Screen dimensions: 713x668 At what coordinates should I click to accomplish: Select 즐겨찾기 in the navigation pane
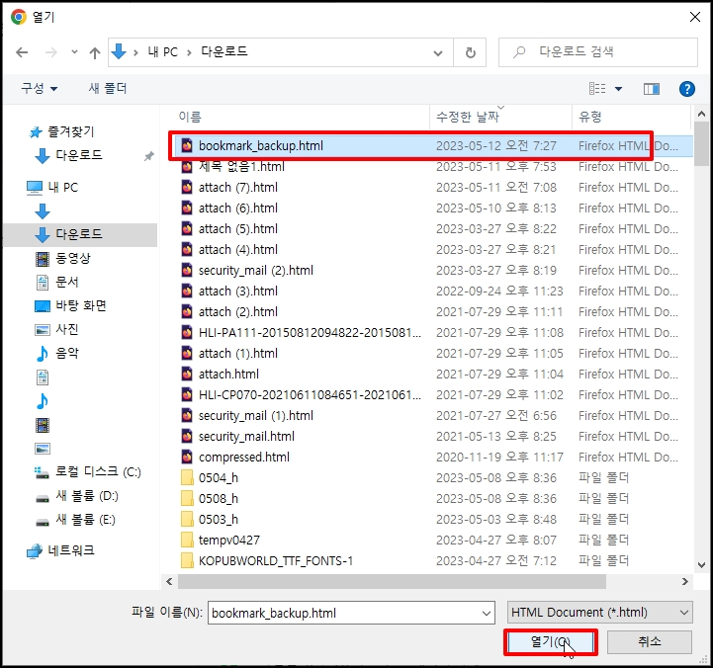pyautogui.click(x=61, y=131)
